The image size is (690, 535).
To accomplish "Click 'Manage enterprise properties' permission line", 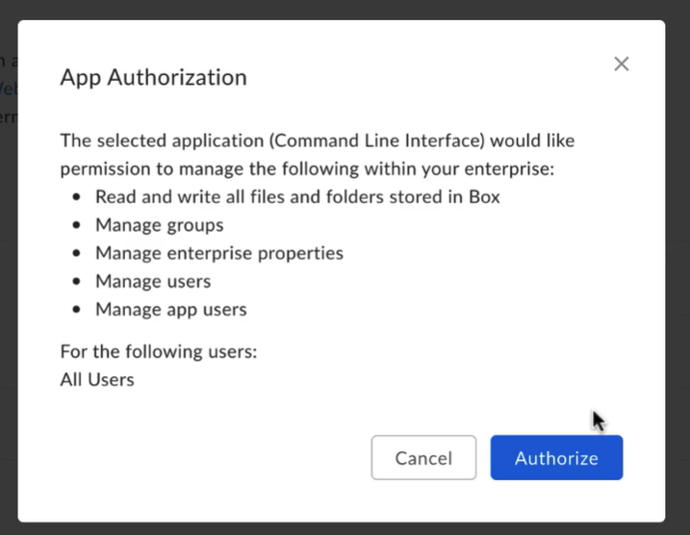I will (219, 253).
